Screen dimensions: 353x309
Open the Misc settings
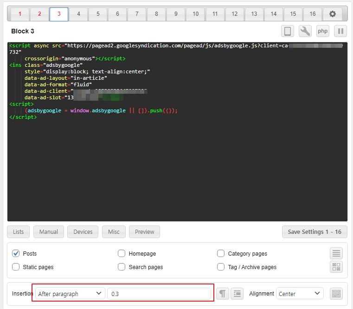pyautogui.click(x=114, y=232)
